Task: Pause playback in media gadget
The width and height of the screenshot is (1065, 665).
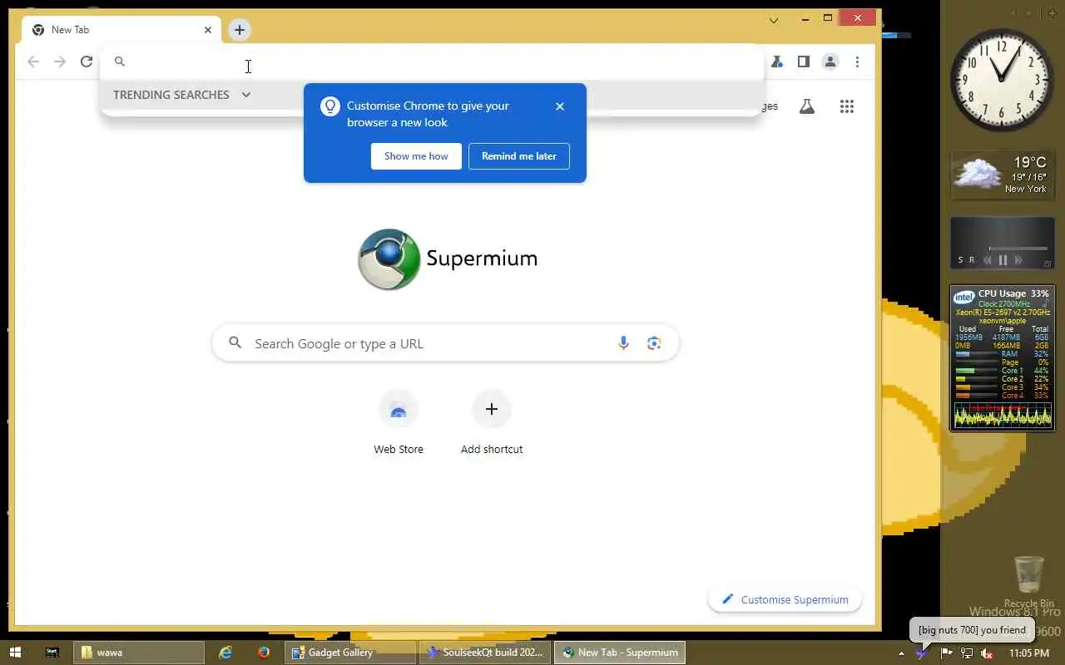Action: coord(1003,260)
